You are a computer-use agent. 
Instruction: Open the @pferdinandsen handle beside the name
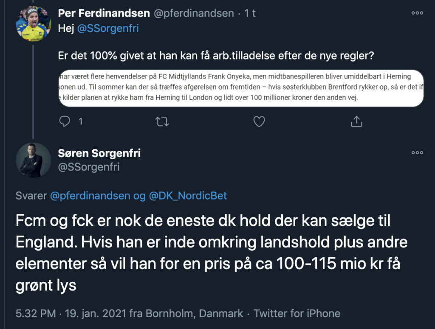click(x=193, y=13)
